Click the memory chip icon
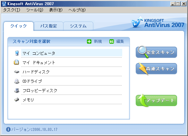Viewport: 188px width, 136px height. point(17,100)
